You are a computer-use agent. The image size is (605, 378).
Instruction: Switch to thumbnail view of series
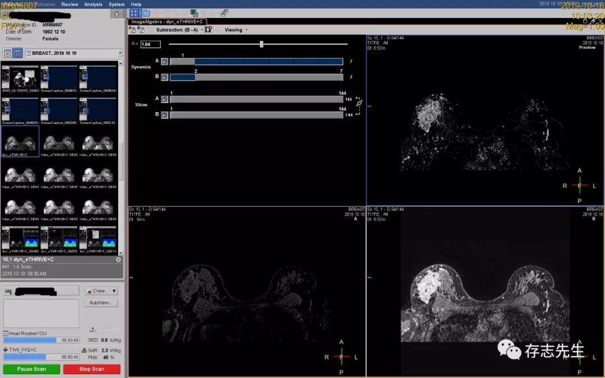coord(17,53)
